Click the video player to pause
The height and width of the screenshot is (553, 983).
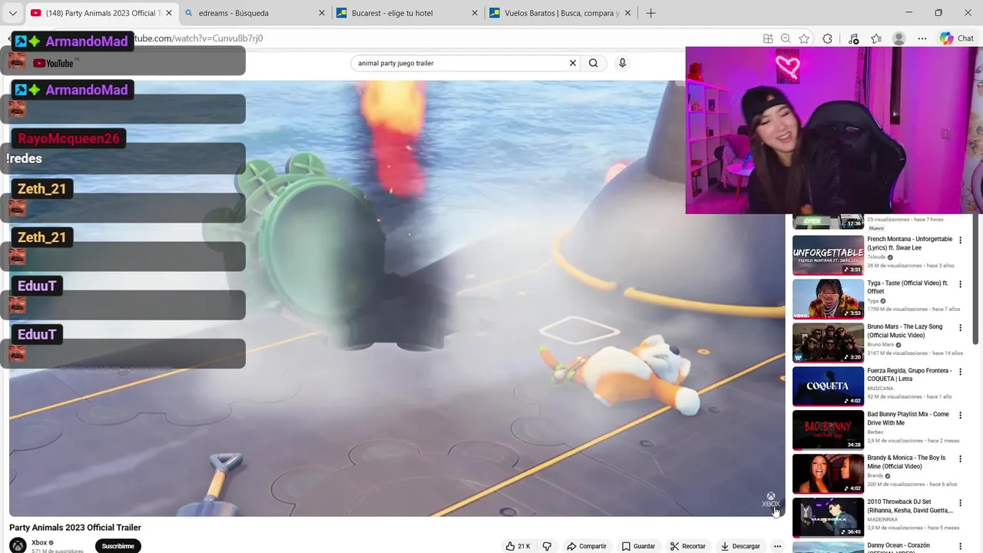396,298
